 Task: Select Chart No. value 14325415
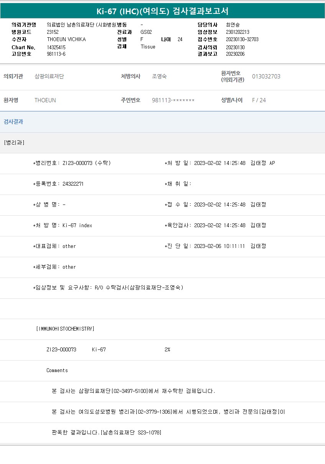(x=56, y=47)
